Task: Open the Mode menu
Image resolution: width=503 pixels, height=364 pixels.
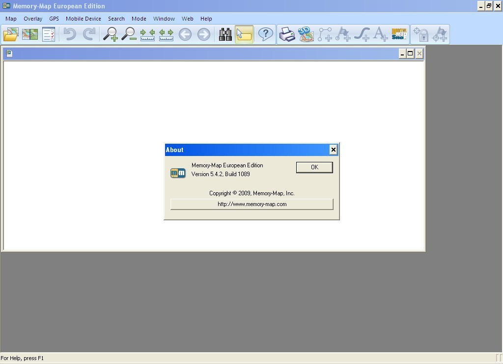Action: click(139, 19)
